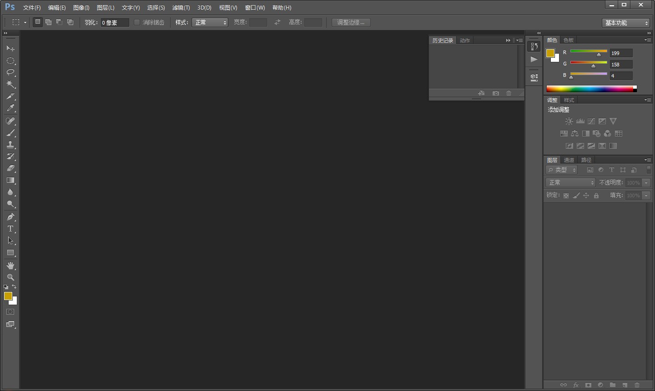Select the Hand tool
Screen dimensions: 655x391
point(10,266)
